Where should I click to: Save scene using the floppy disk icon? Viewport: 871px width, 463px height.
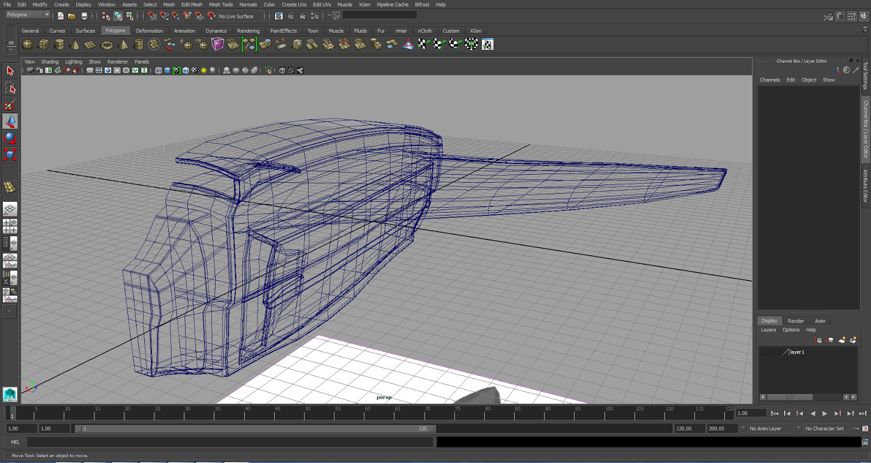tap(84, 16)
